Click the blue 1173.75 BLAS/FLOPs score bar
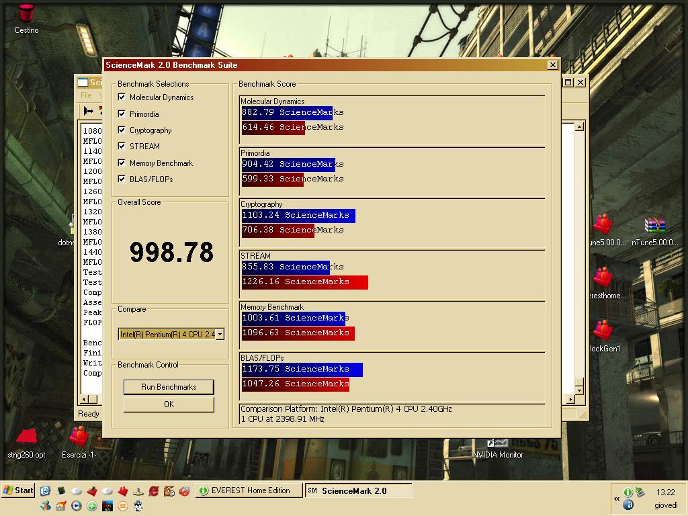The width and height of the screenshot is (688, 516). pyautogui.click(x=302, y=369)
